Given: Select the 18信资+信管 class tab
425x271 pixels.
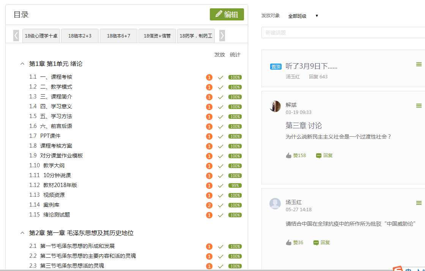Looking at the screenshot, I should pos(157,36).
